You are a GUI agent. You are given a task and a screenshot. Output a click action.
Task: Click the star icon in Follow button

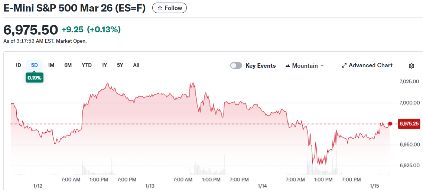click(160, 8)
